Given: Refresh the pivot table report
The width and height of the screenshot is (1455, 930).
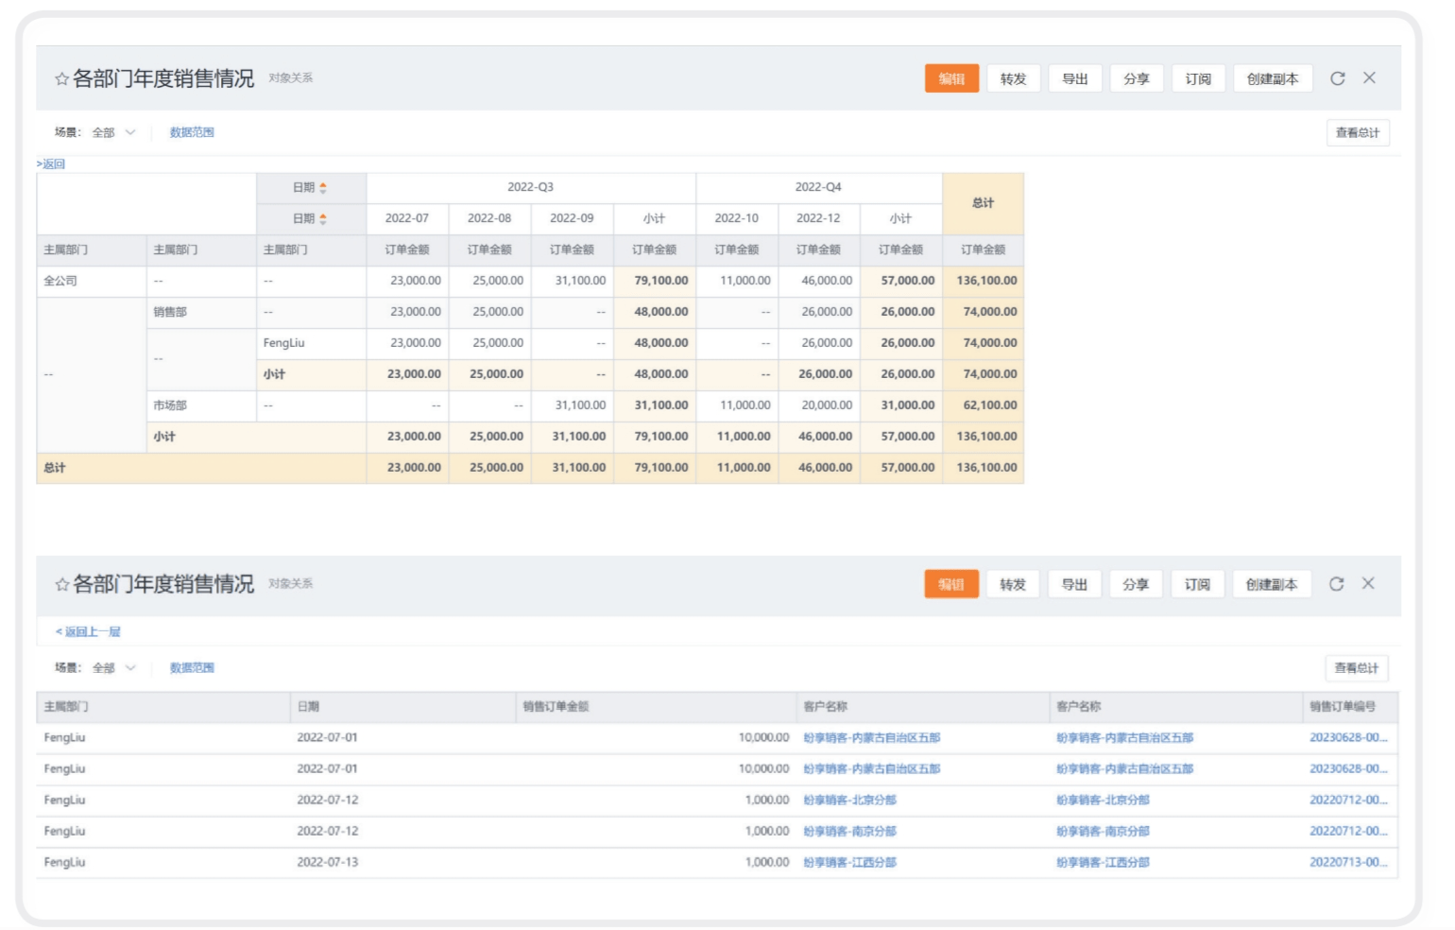Looking at the screenshot, I should (x=1337, y=78).
